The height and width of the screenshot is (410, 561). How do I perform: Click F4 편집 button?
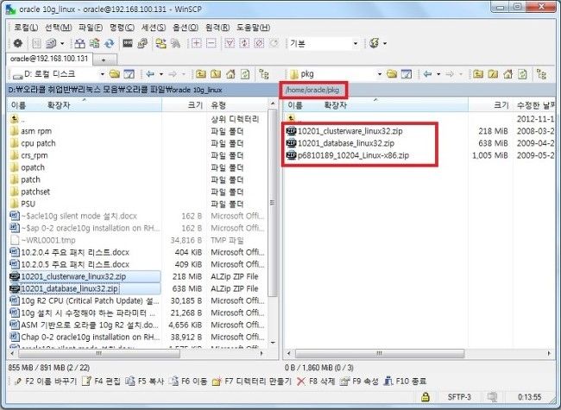click(x=101, y=382)
